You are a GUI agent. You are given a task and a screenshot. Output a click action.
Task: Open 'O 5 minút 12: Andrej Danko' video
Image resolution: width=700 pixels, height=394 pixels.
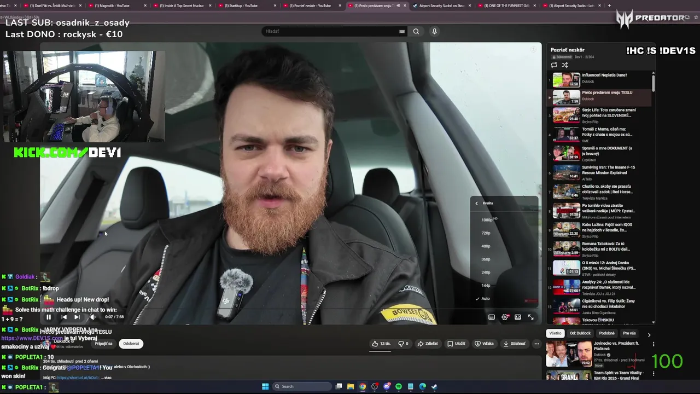600,268
